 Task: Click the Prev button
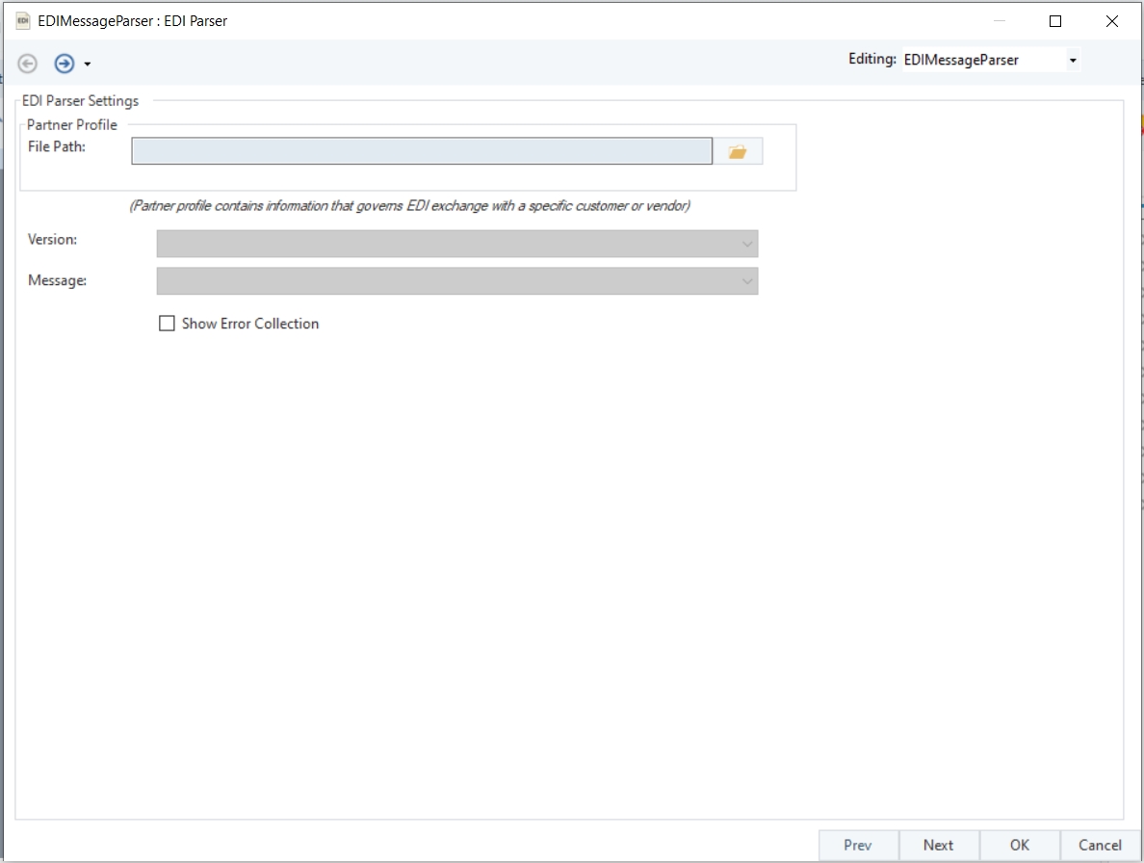coord(858,845)
